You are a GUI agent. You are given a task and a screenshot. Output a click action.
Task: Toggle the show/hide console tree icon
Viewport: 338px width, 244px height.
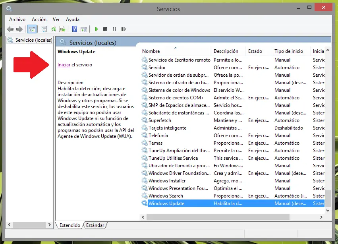32,29
